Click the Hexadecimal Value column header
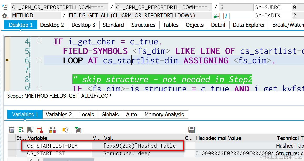 point(235,138)
